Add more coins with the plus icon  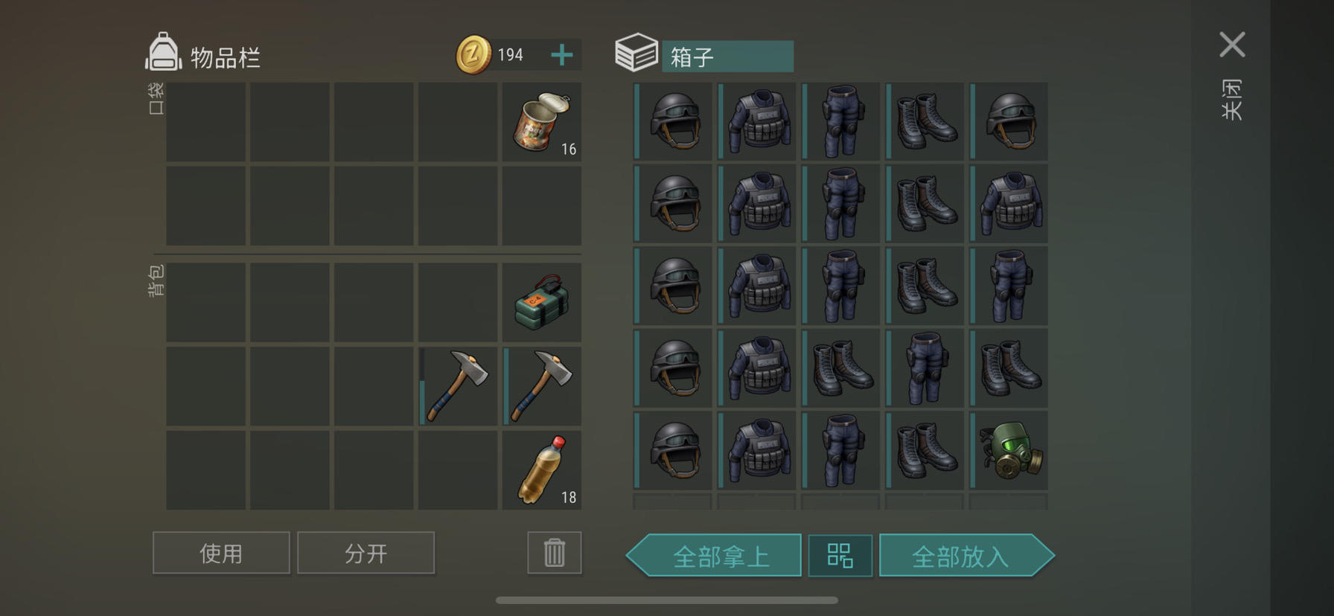tap(562, 54)
